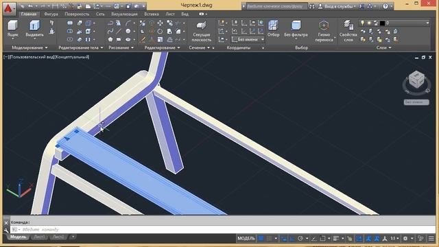439x247 pixels.
Task: Open the status bar customization menu icon
Action: tap(431, 239)
